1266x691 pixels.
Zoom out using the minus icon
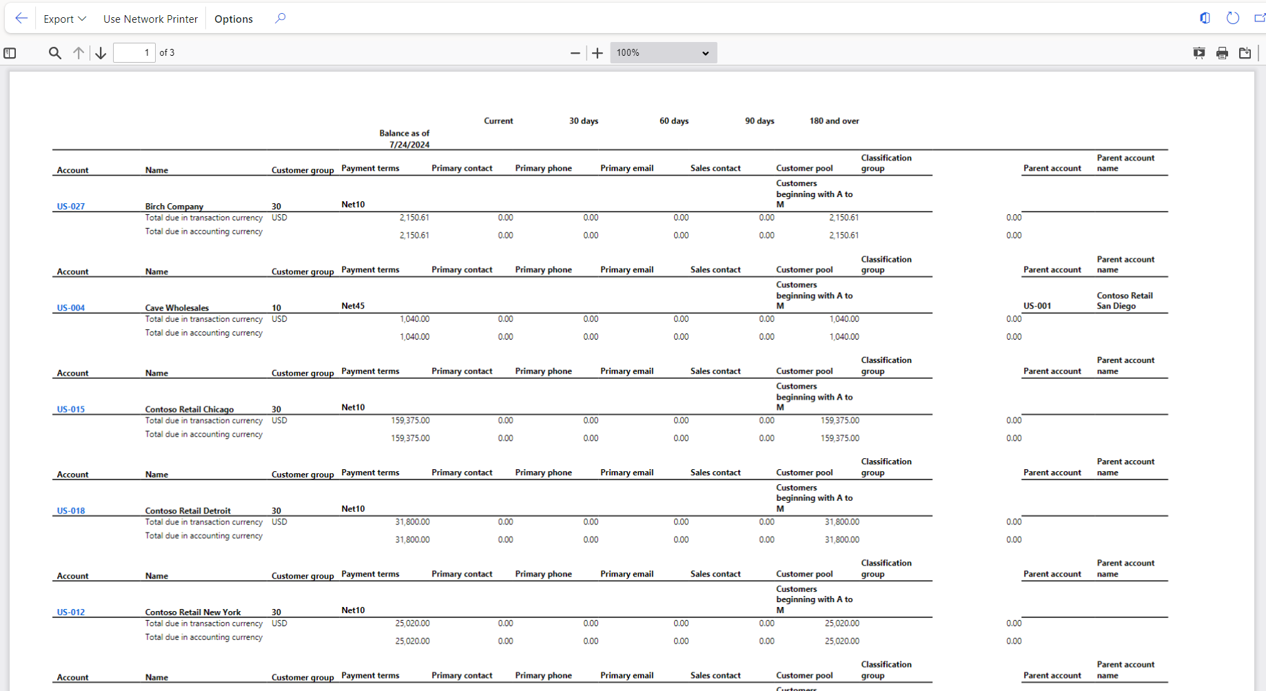pyautogui.click(x=575, y=52)
